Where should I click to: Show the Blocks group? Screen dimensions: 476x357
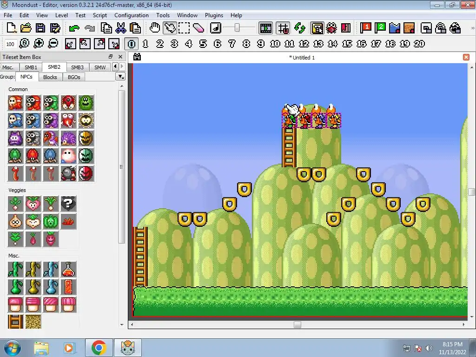[50, 77]
